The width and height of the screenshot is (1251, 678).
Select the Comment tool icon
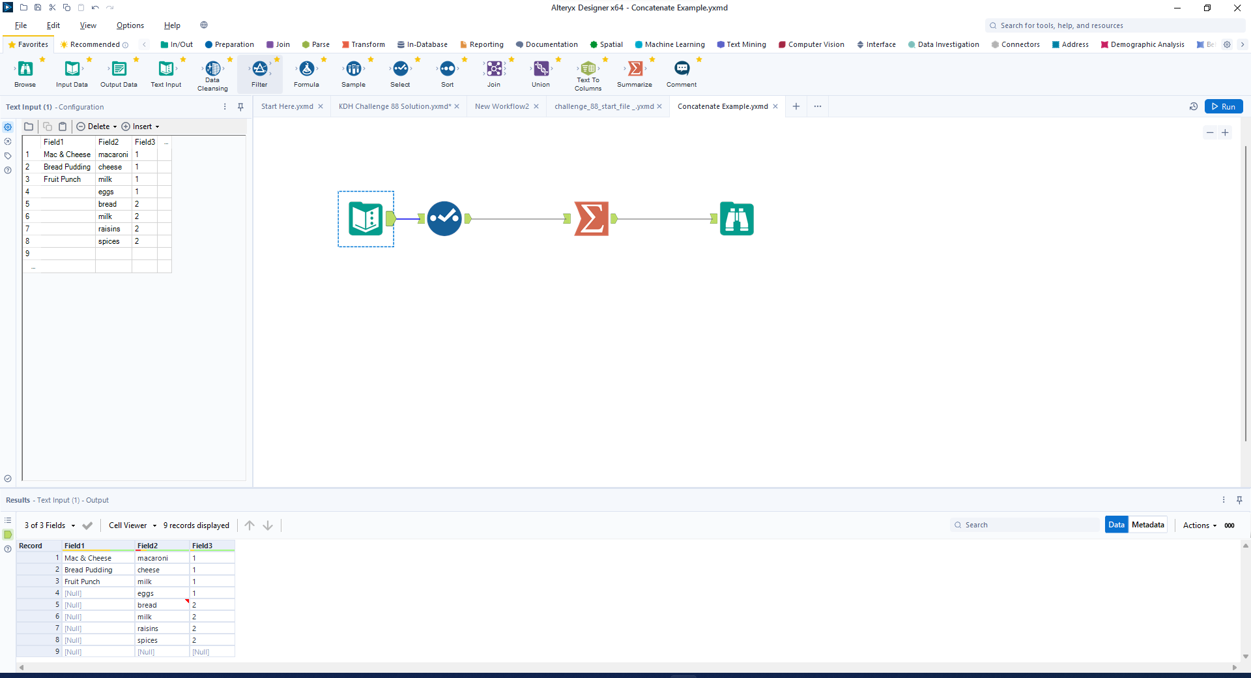coord(682,68)
